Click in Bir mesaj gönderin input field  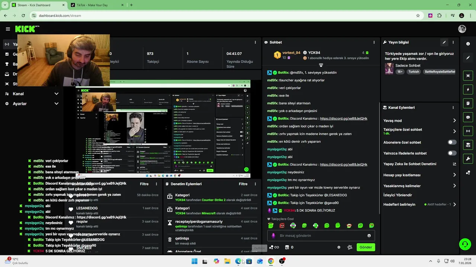tap(321, 235)
